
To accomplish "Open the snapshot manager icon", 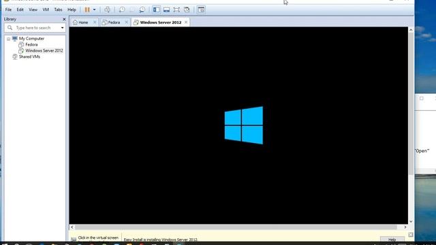I will point(142,10).
